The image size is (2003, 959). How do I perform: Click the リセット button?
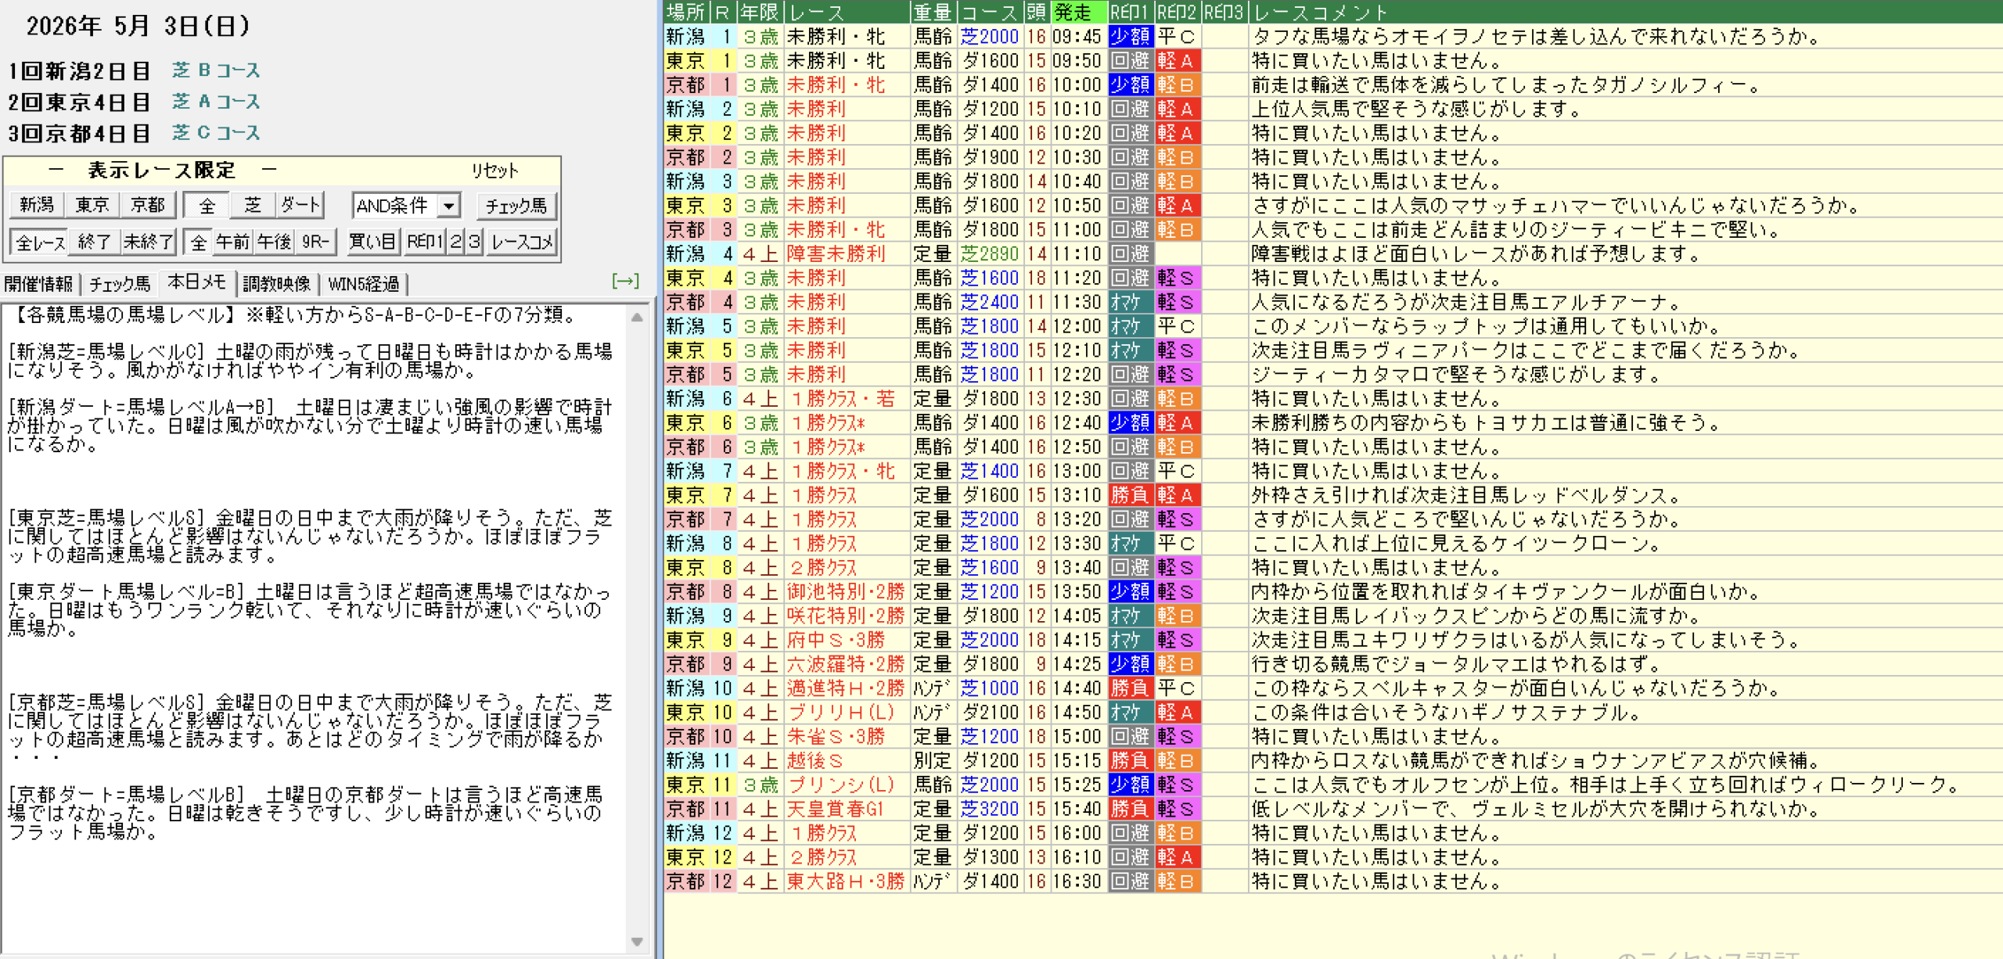pos(494,171)
